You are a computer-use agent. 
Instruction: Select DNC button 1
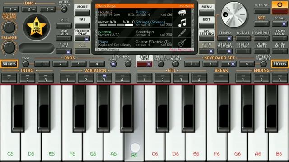click(11, 9)
